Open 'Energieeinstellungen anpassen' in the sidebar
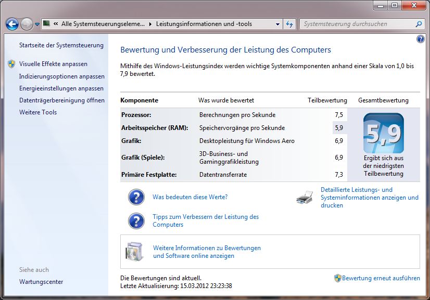 pyautogui.click(x=61, y=88)
